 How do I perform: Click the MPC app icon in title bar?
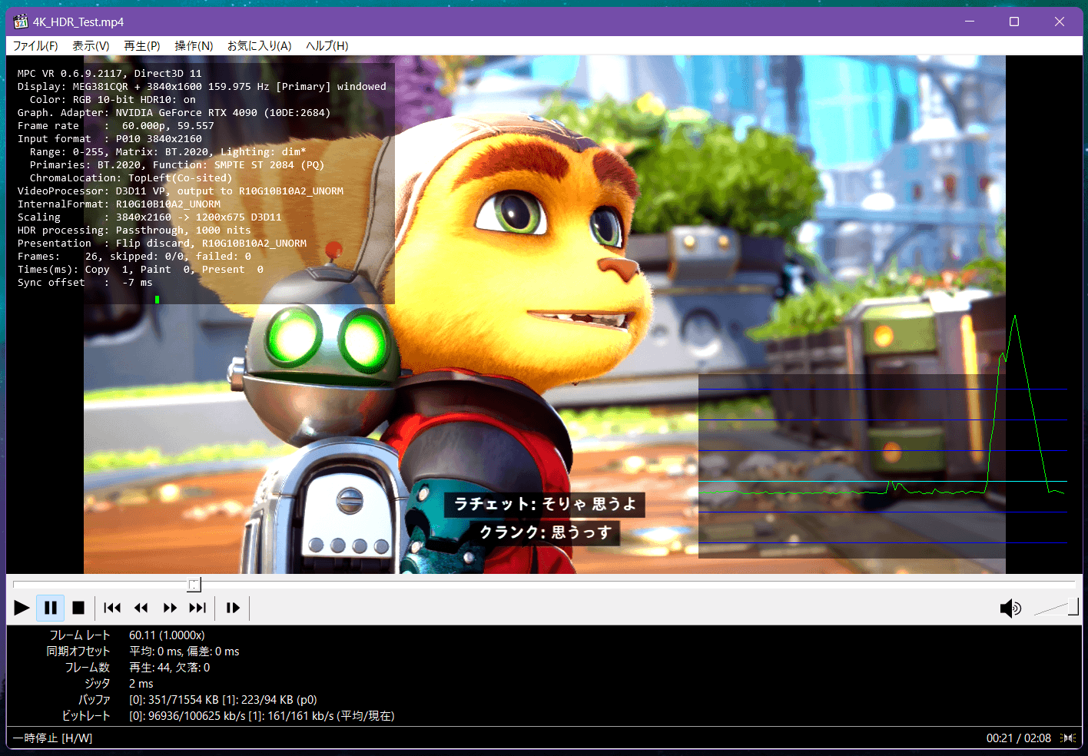21,22
